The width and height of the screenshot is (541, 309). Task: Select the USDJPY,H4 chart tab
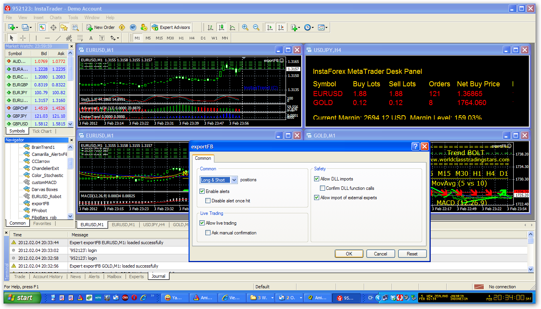154,225
